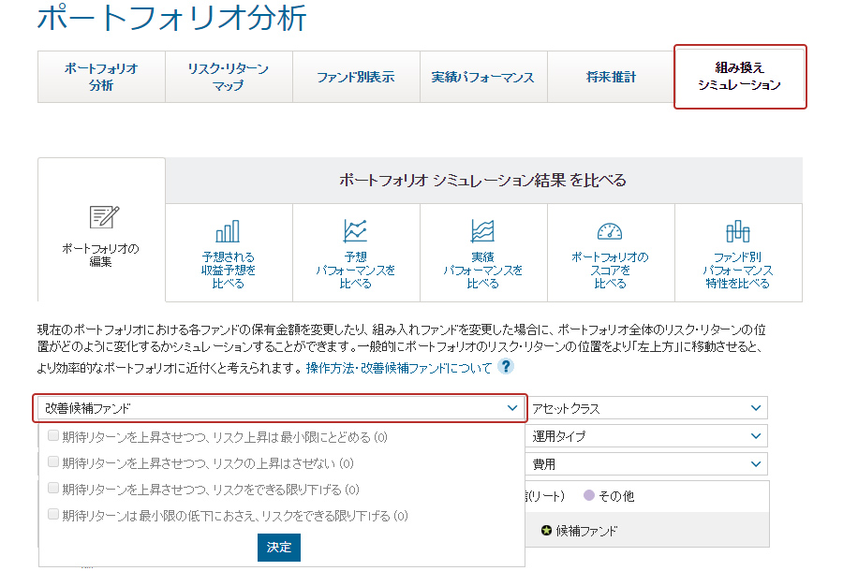Click the ポートフォリオ分析 page title
Viewport: 843px width, 571px height.
point(172,18)
